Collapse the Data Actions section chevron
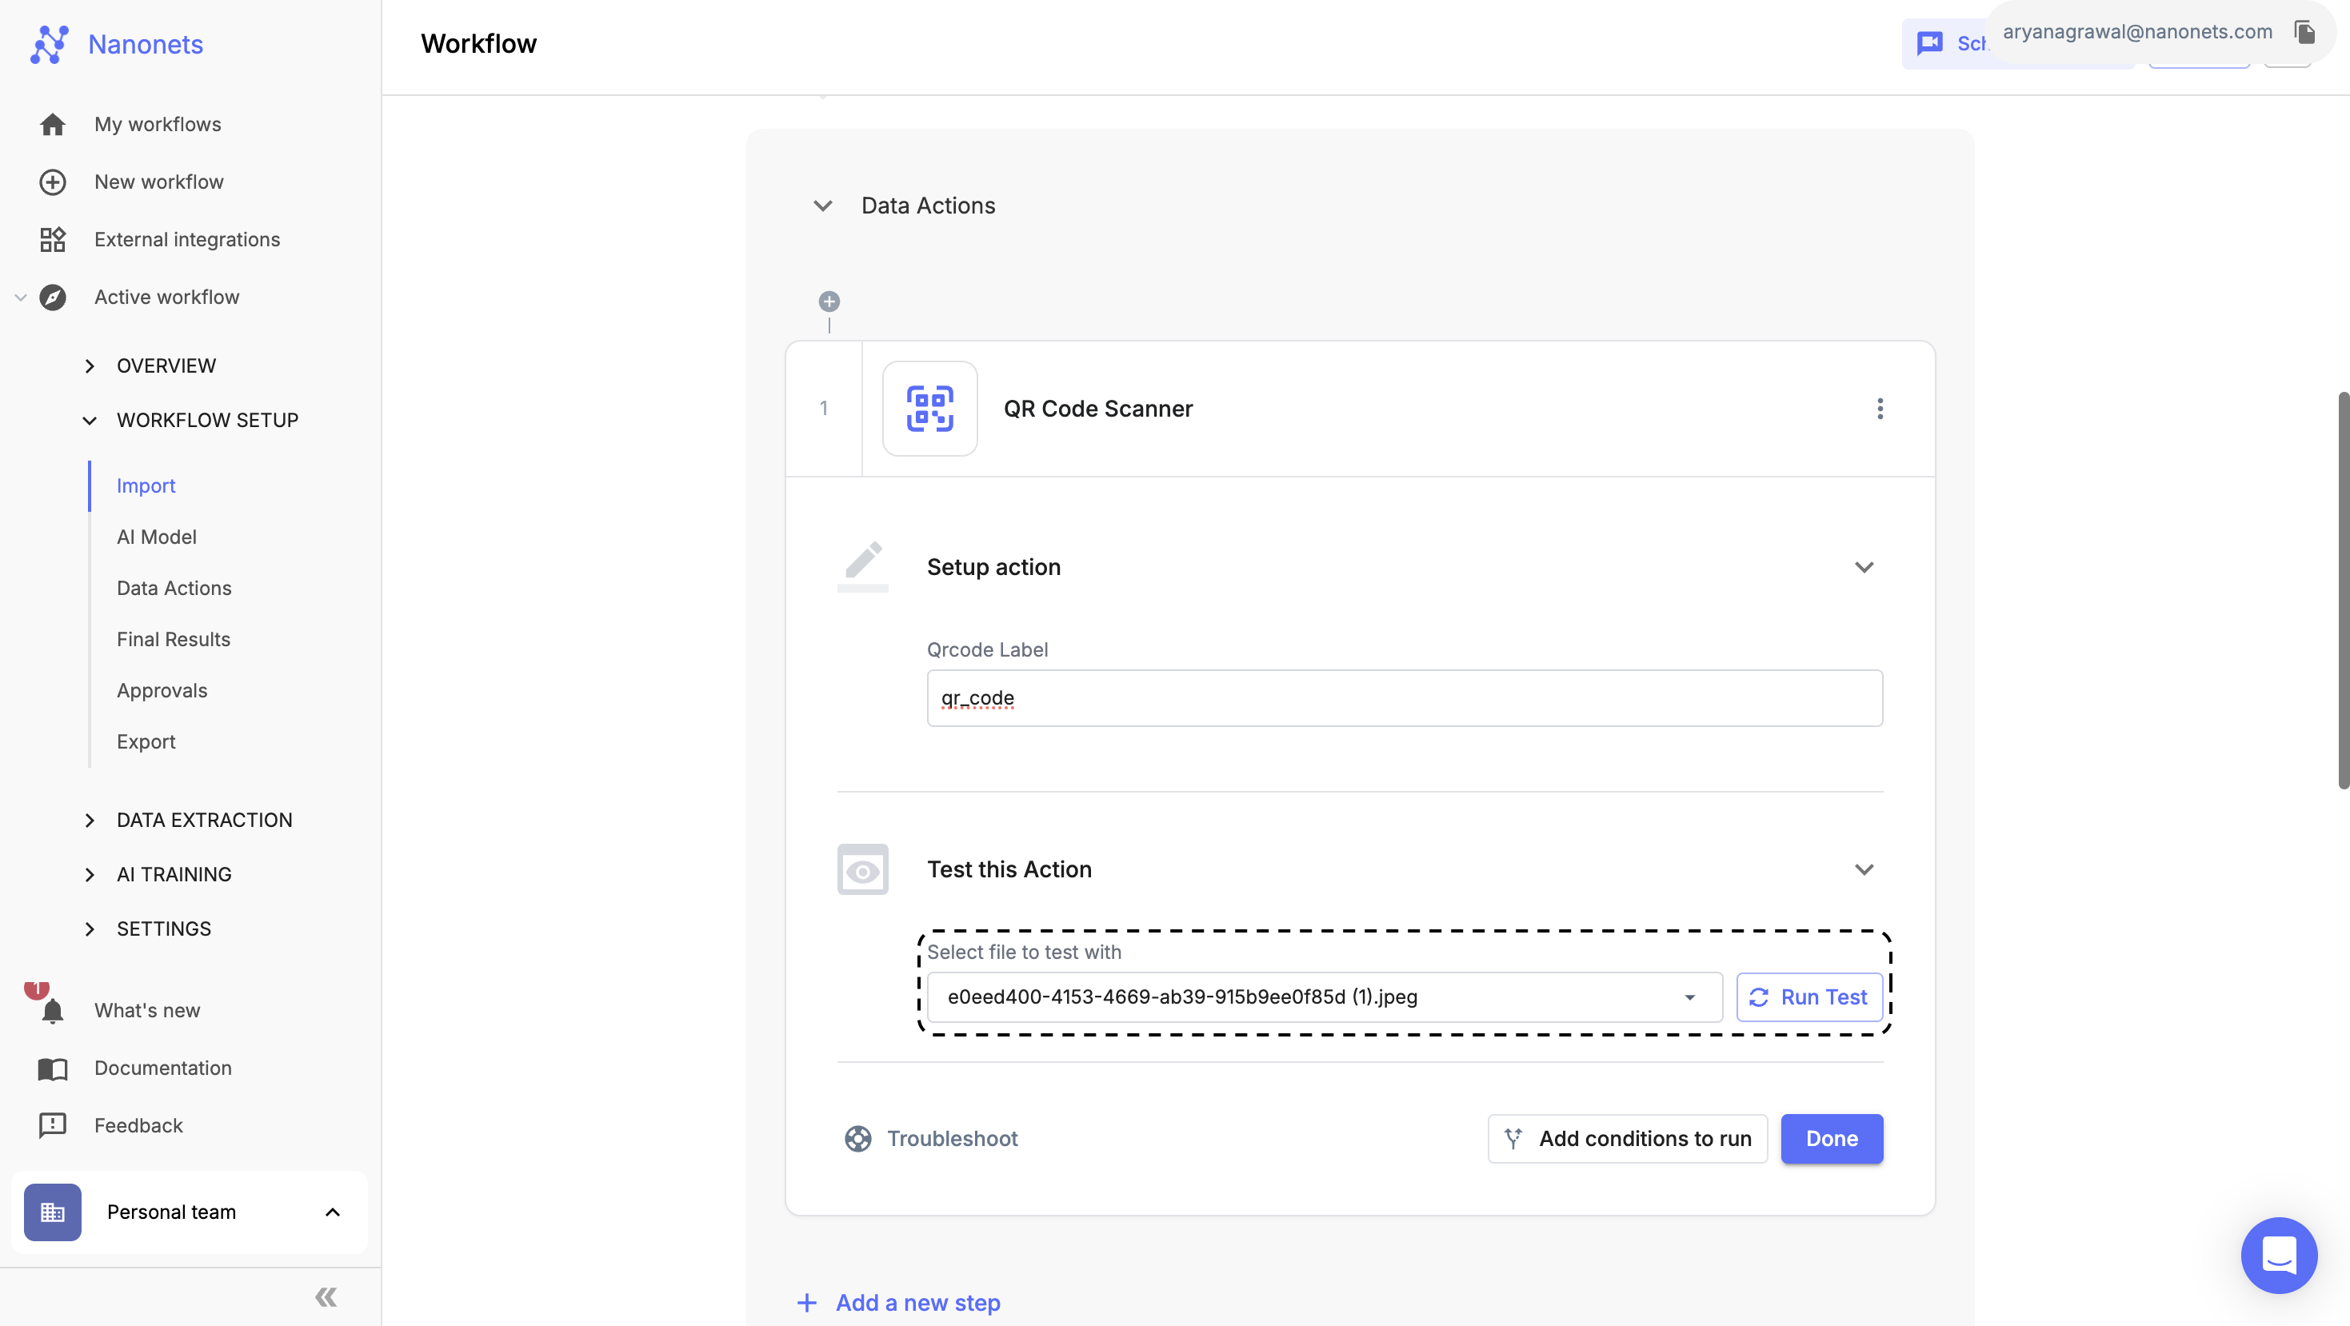Viewport: 2350px width, 1326px height. tap(823, 206)
